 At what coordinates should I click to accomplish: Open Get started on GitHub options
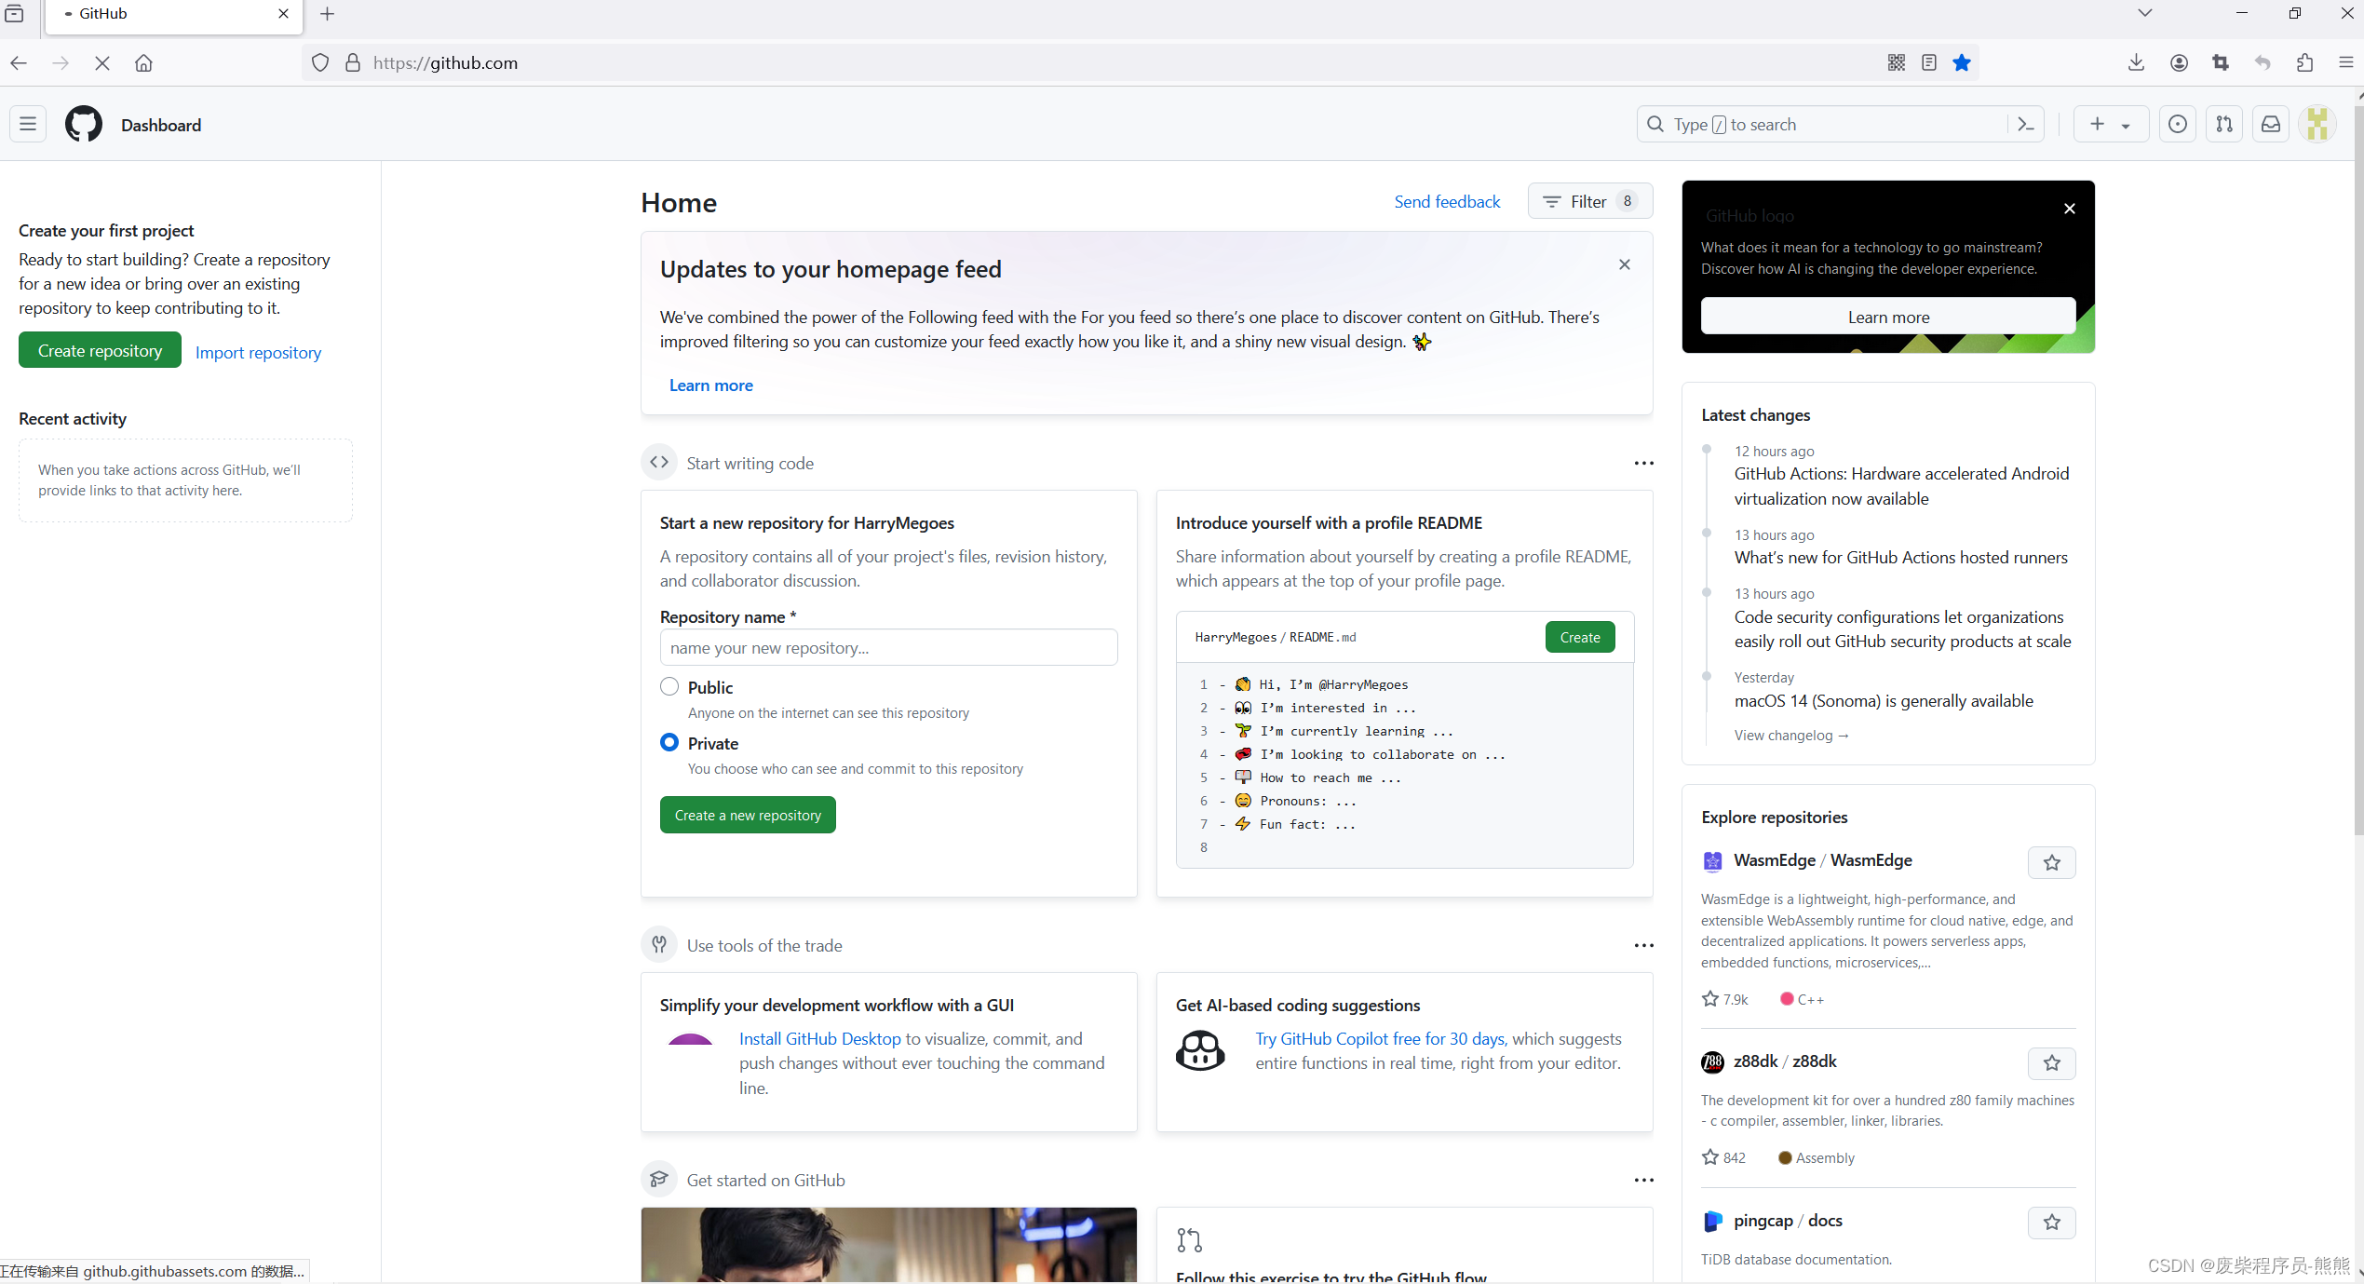pos(1644,1180)
